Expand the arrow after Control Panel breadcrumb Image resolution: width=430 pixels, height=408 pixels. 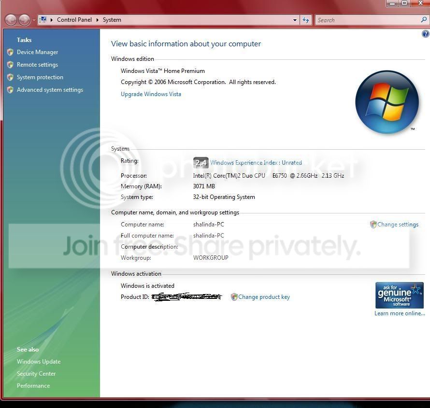97,20
